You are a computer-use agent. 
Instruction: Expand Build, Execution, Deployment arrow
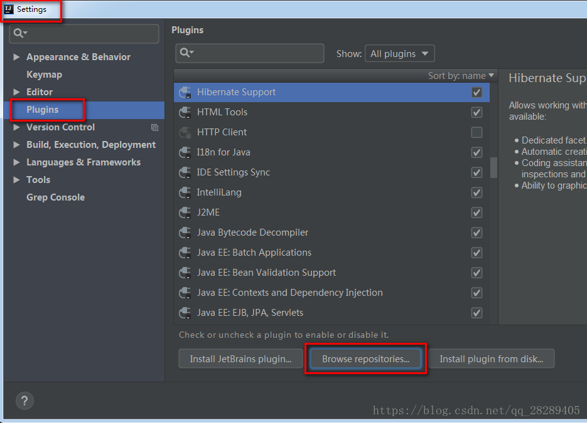point(16,145)
